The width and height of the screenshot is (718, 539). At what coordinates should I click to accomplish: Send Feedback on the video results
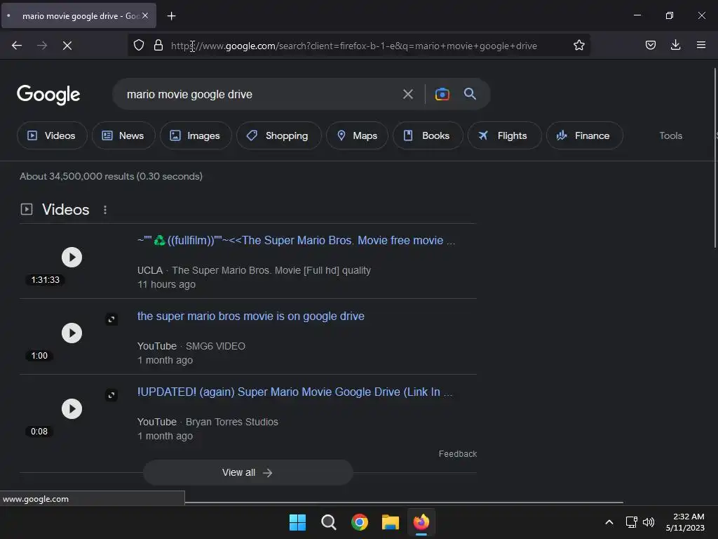coord(457,454)
